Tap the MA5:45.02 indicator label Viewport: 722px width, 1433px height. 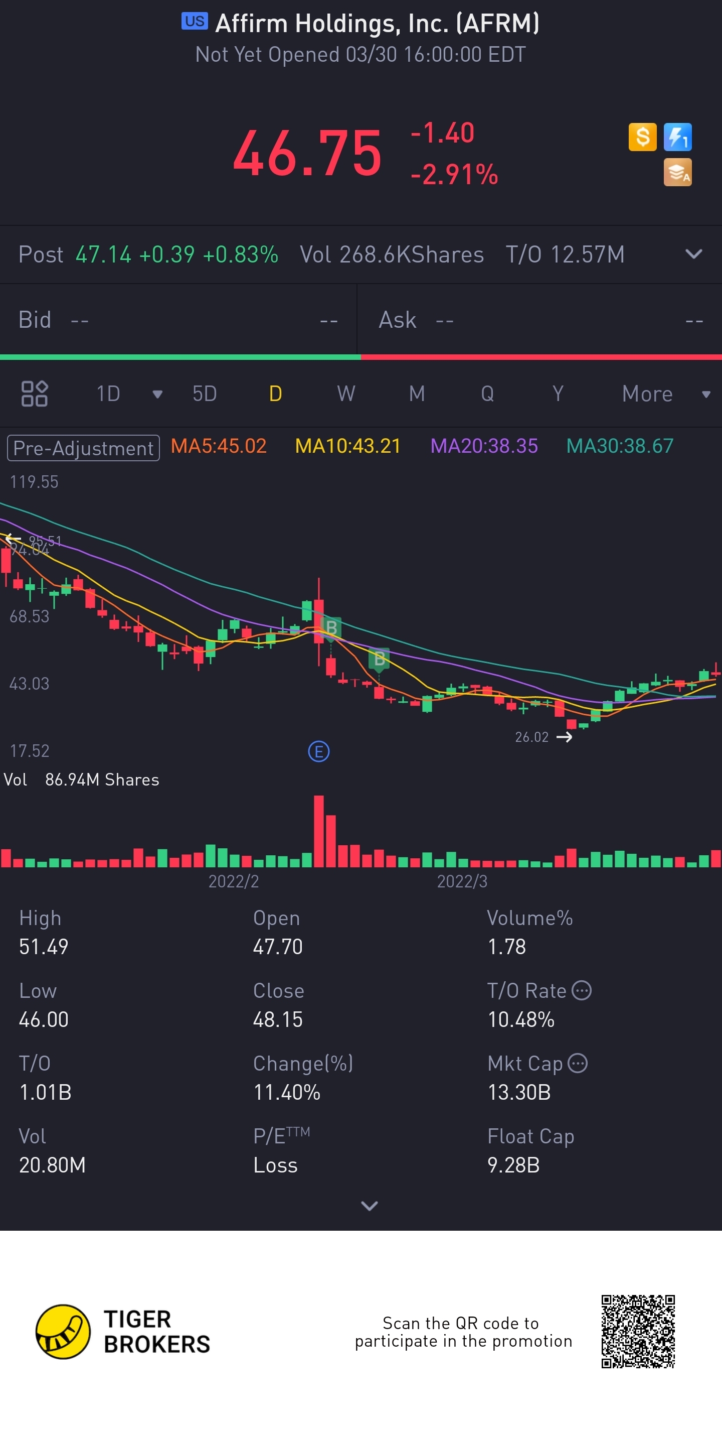219,446
